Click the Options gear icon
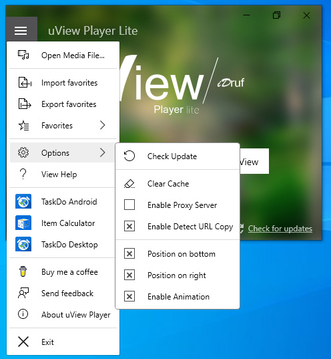This screenshot has width=331, height=359. pos(23,152)
